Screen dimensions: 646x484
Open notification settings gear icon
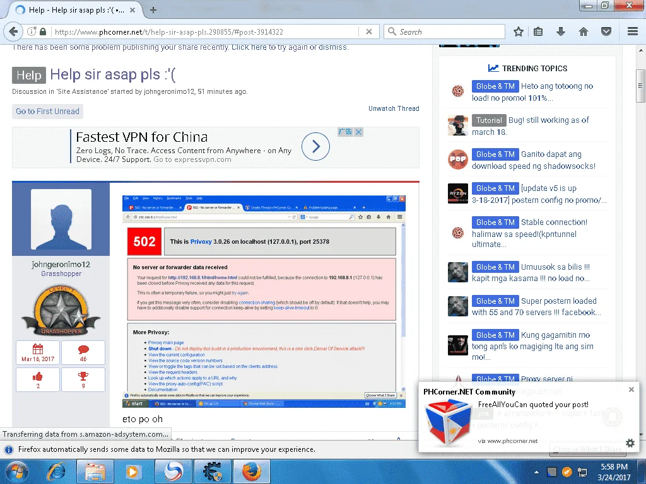point(630,443)
